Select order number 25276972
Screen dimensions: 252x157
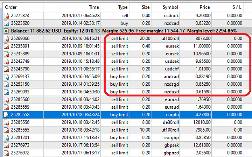pyautogui.click(x=20, y=153)
